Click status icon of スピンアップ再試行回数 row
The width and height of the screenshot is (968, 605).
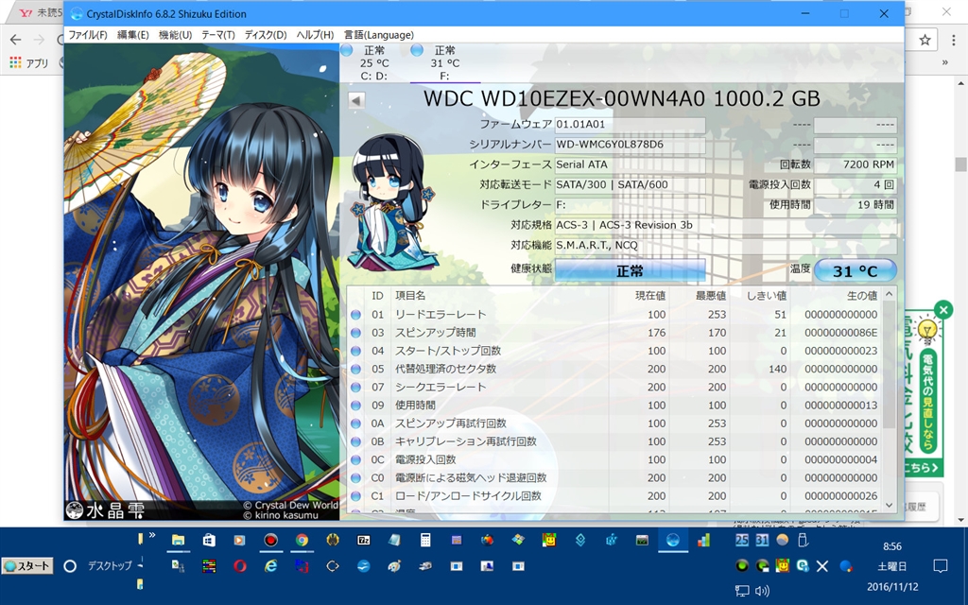click(x=355, y=423)
